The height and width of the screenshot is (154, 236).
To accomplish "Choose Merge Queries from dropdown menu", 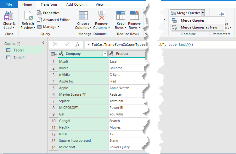I will tap(197, 20).
